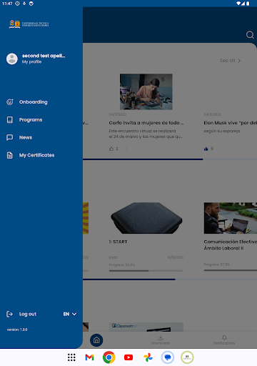
Task: Click the Log out button
Action: (28, 314)
